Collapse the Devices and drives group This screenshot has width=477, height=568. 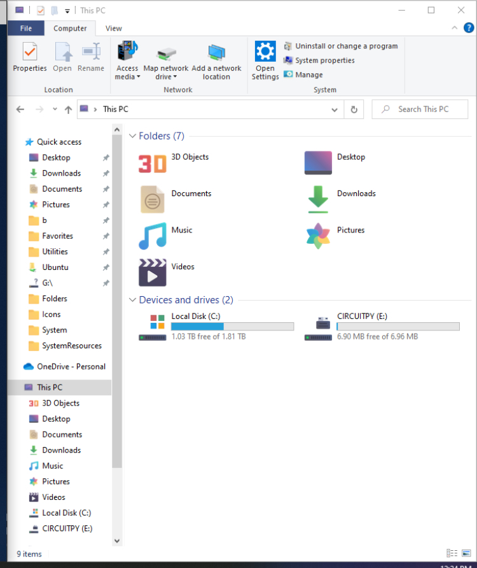tap(132, 300)
